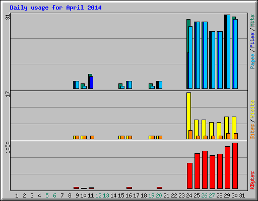Click the 'Daily usage for April 2014' title
The height and width of the screenshot is (201, 258).
tap(55, 8)
